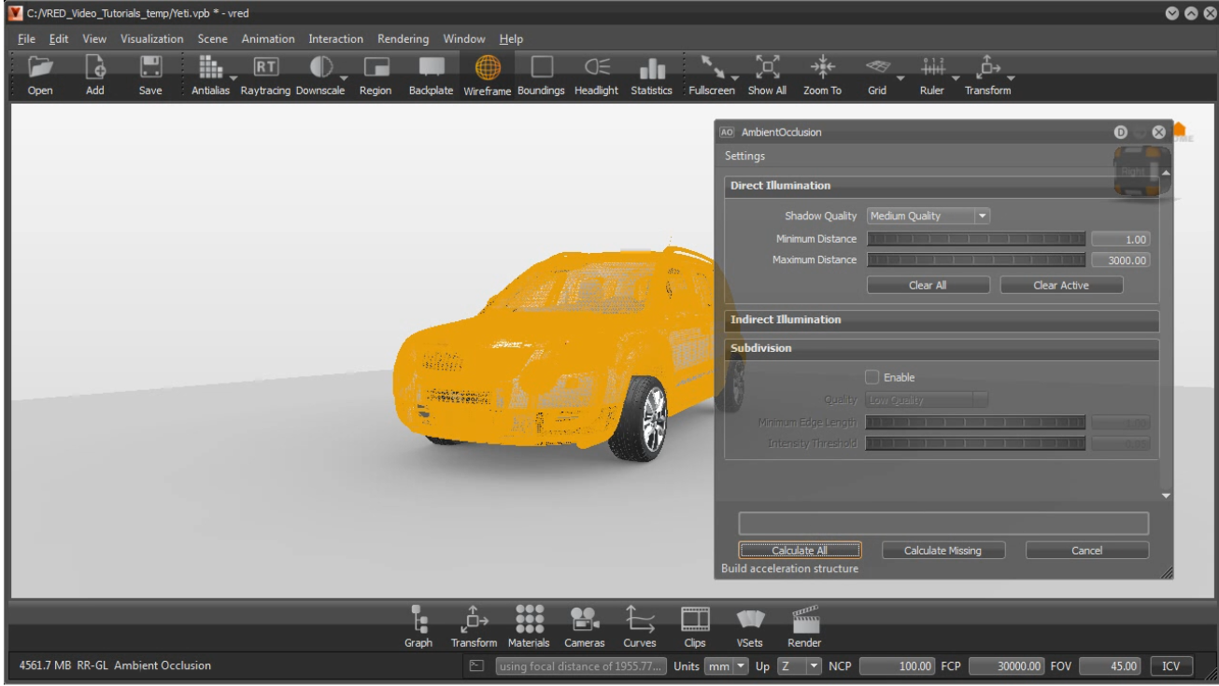Open the View menu
The image size is (1219, 686).
(94, 39)
